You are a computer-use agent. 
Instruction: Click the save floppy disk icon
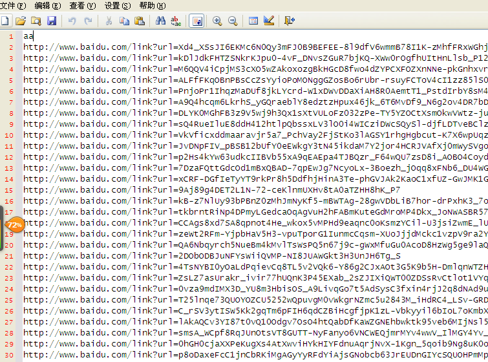coord(52,21)
